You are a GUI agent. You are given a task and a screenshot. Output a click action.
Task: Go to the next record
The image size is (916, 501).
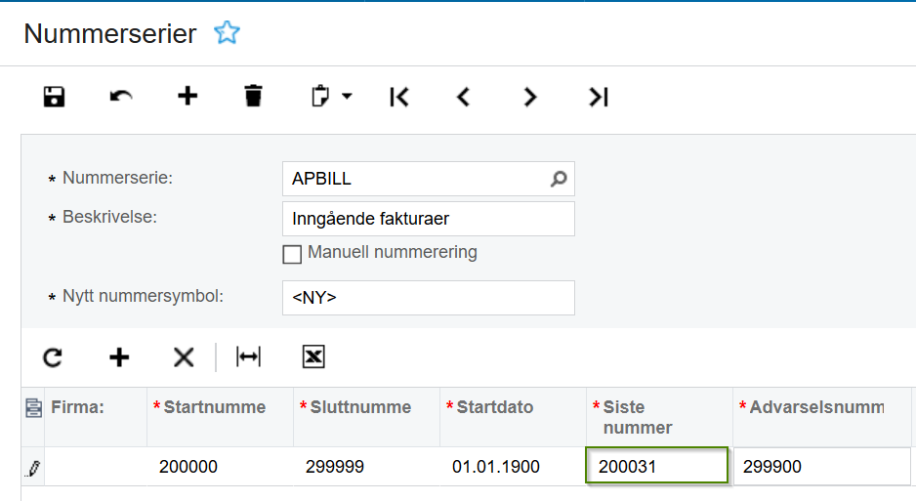[530, 97]
